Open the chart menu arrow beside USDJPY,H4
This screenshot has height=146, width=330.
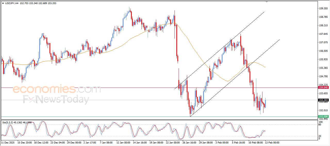pos(3,3)
